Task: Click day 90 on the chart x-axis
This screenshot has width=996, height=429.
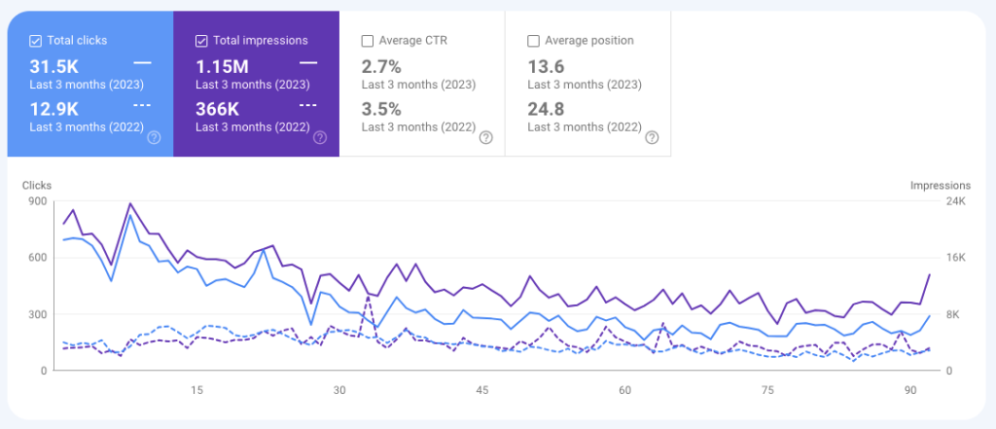Action: coord(910,390)
